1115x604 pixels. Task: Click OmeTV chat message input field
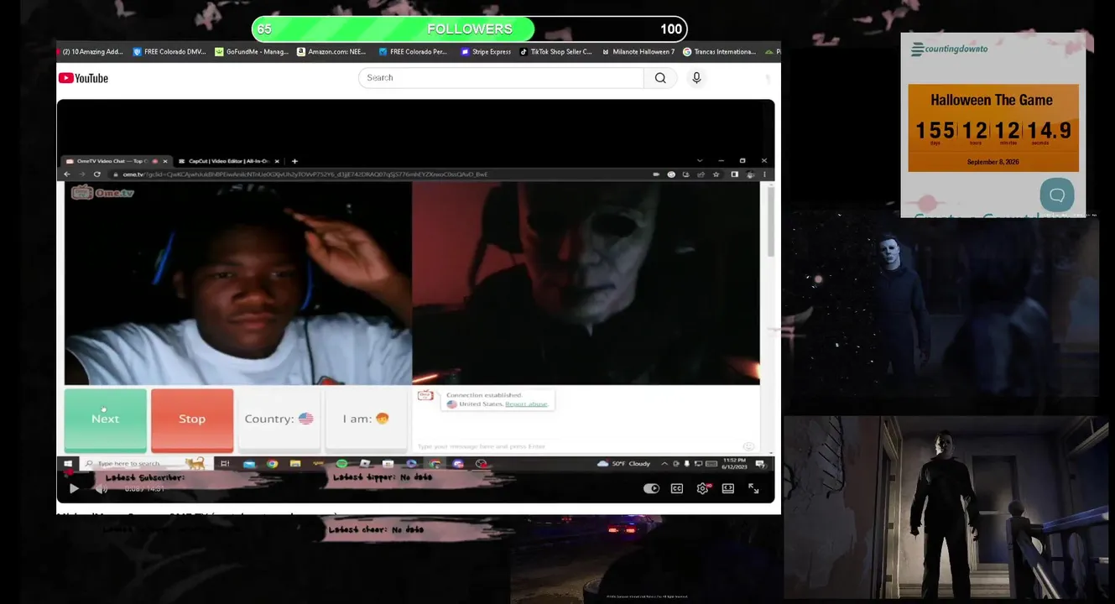(x=579, y=446)
